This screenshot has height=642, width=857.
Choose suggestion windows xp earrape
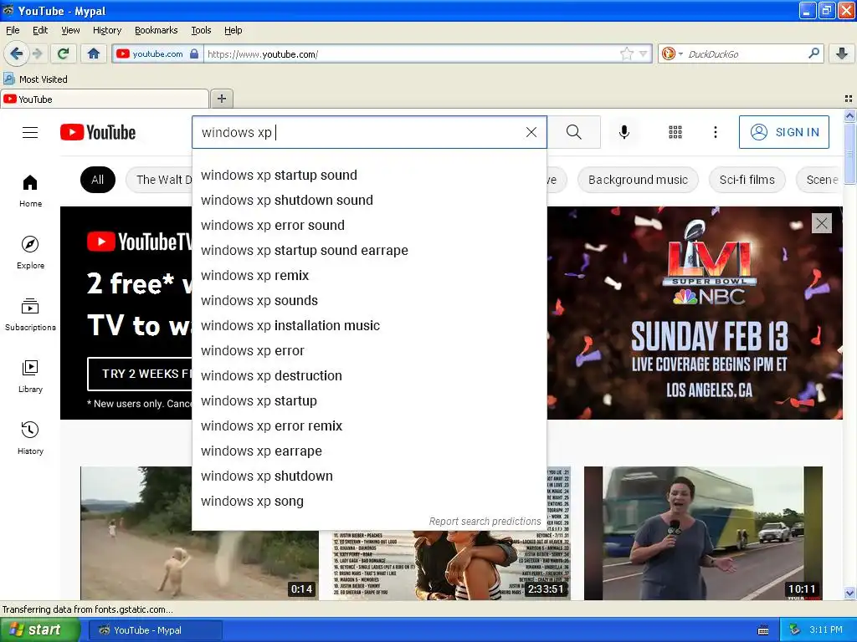tap(369, 451)
